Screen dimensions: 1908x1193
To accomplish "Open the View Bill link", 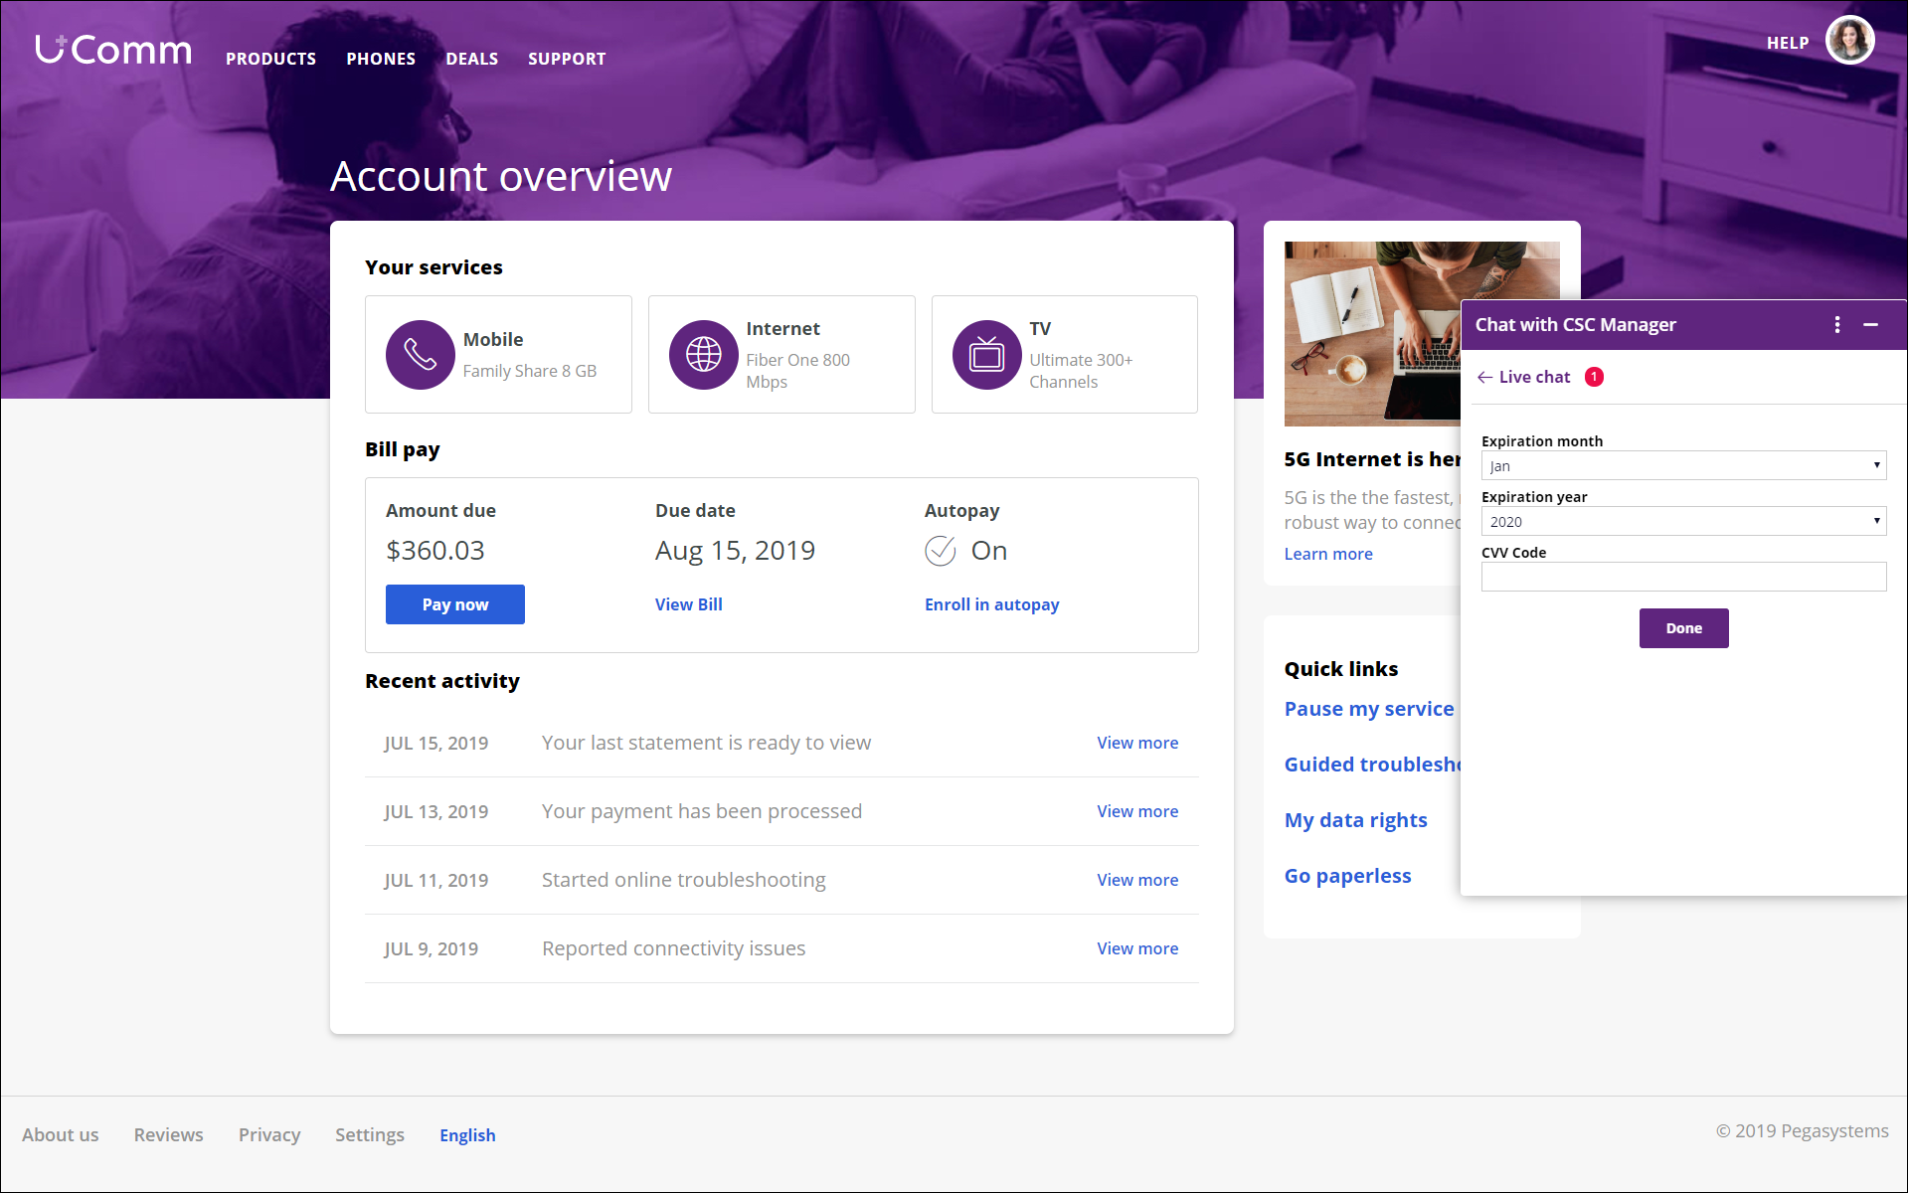I will pos(688,604).
